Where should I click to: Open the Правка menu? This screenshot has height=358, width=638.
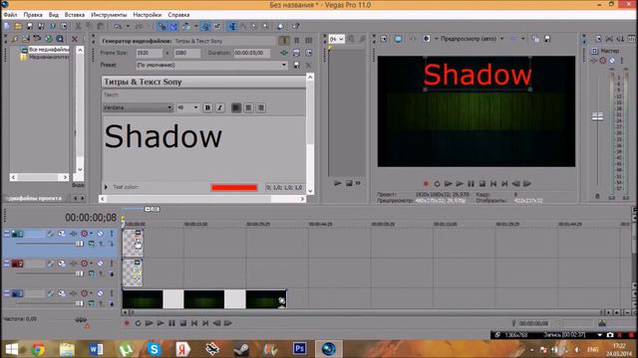click(x=33, y=15)
